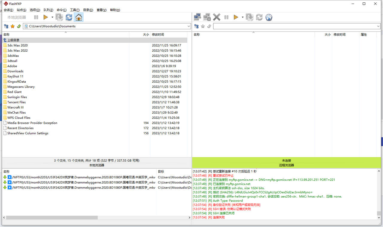Sort remote list by 名称 column header
The width and height of the screenshot is (383, 227).
pyautogui.click(x=253, y=35)
